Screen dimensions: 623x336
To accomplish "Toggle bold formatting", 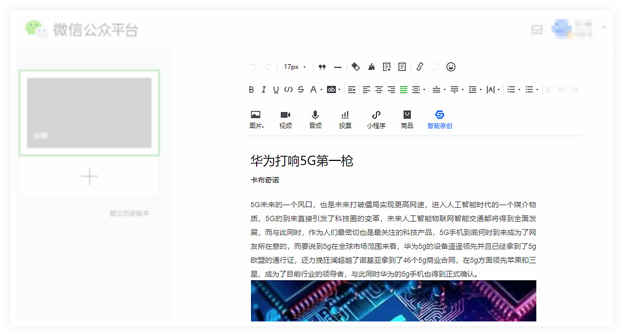I will (251, 89).
